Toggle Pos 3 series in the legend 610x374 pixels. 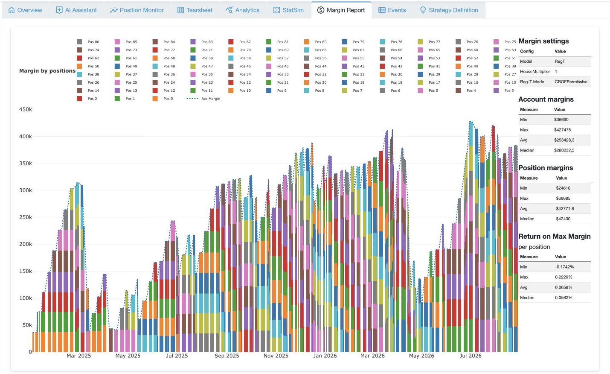pos(504,91)
